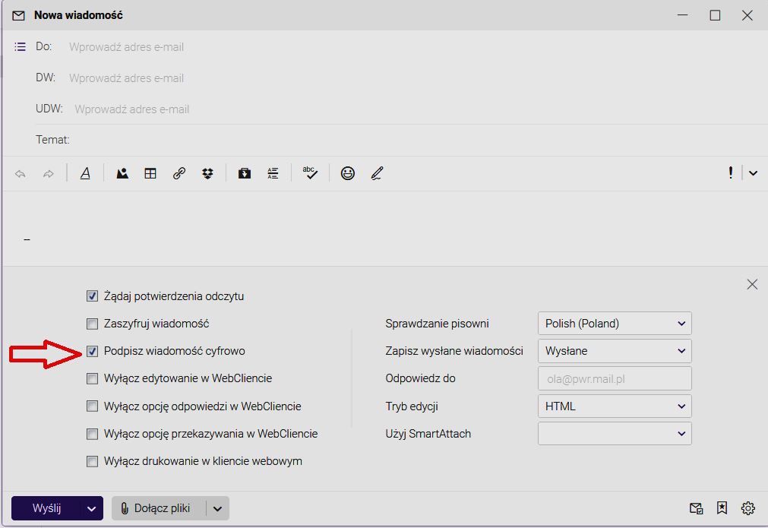The image size is (768, 528).
Task: Check Wyłącz drukowanie w kliencie webowym
Action: pyautogui.click(x=92, y=461)
